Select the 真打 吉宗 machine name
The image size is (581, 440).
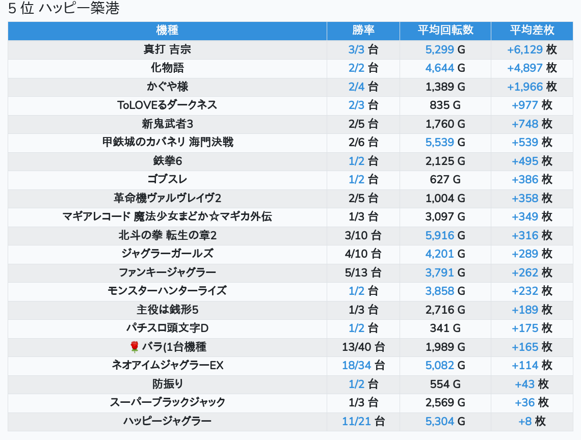point(167,49)
